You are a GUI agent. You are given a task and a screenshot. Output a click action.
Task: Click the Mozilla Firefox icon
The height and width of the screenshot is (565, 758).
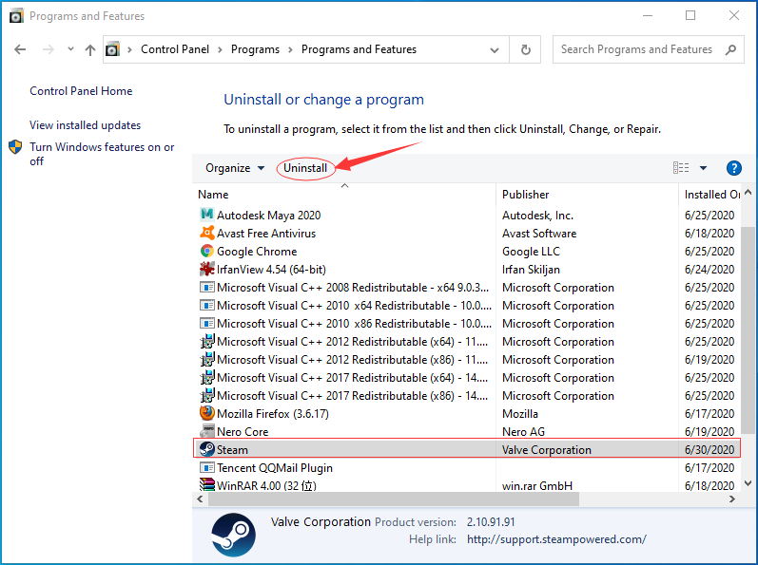(207, 413)
